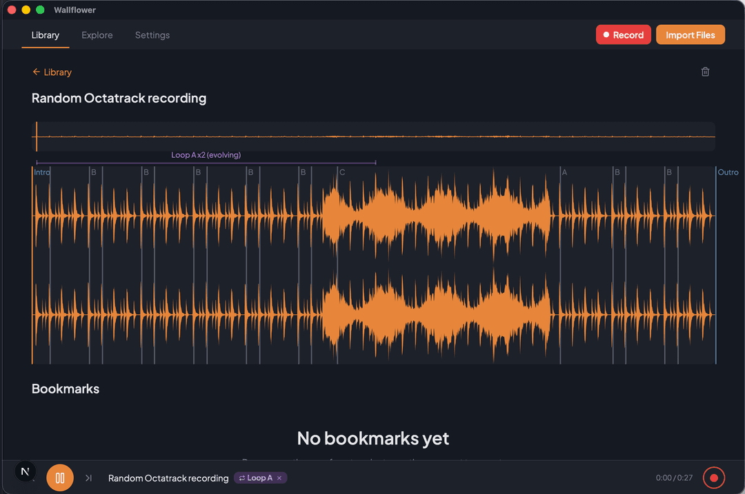745x494 pixels.
Task: Delete recording with the trash icon
Action: 705,72
